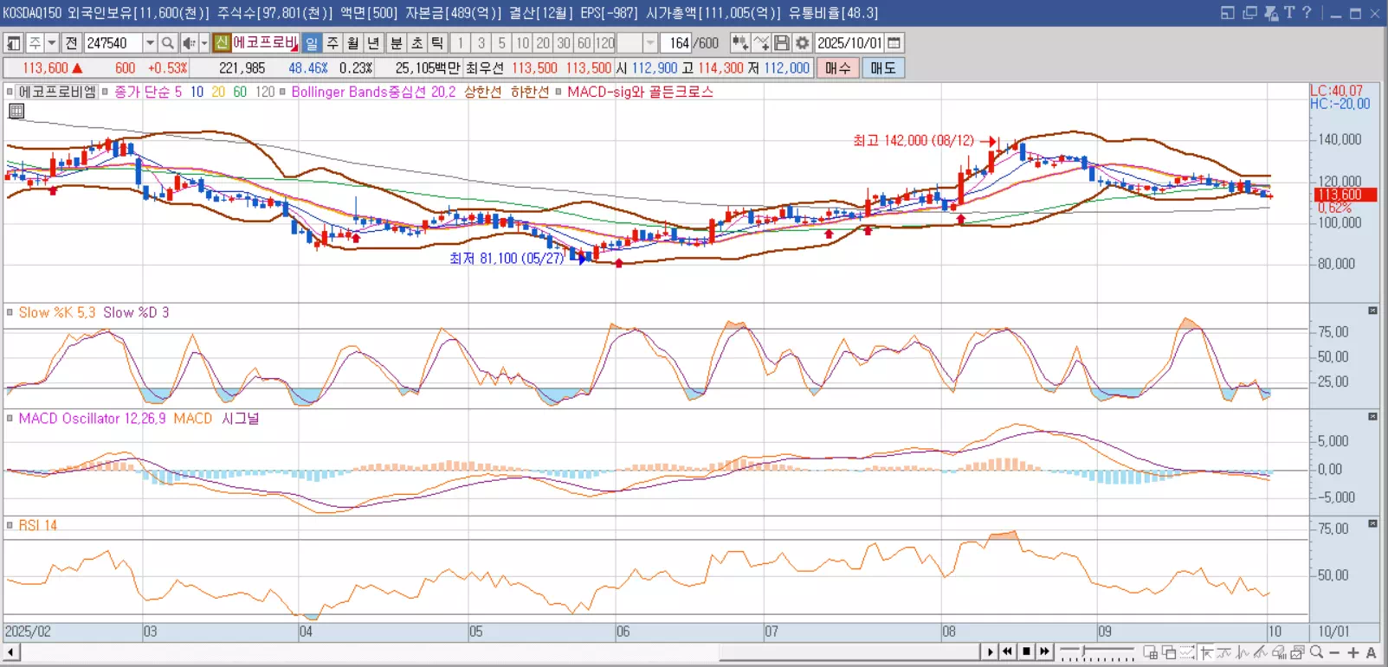Click the dock window icon in title bar
The image size is (1388, 667).
(x=1228, y=13)
